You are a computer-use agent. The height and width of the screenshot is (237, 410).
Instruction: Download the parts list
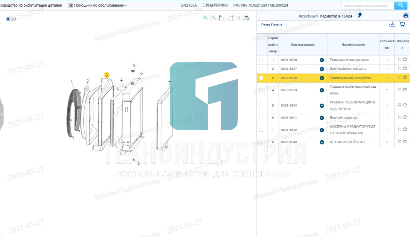[x=392, y=24]
